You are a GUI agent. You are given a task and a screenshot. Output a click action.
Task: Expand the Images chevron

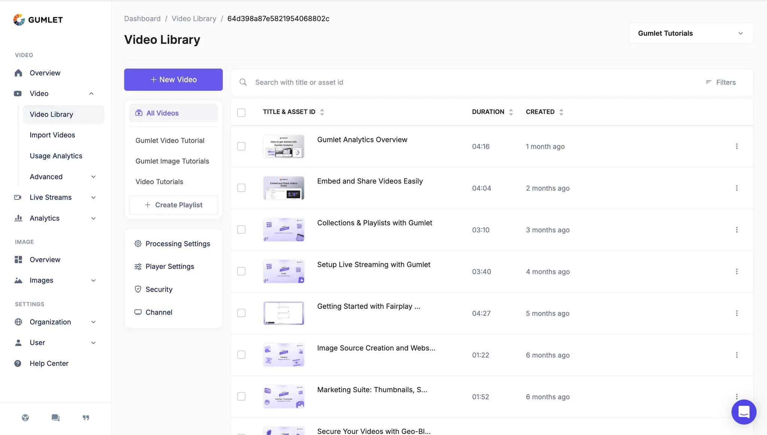[x=94, y=280]
